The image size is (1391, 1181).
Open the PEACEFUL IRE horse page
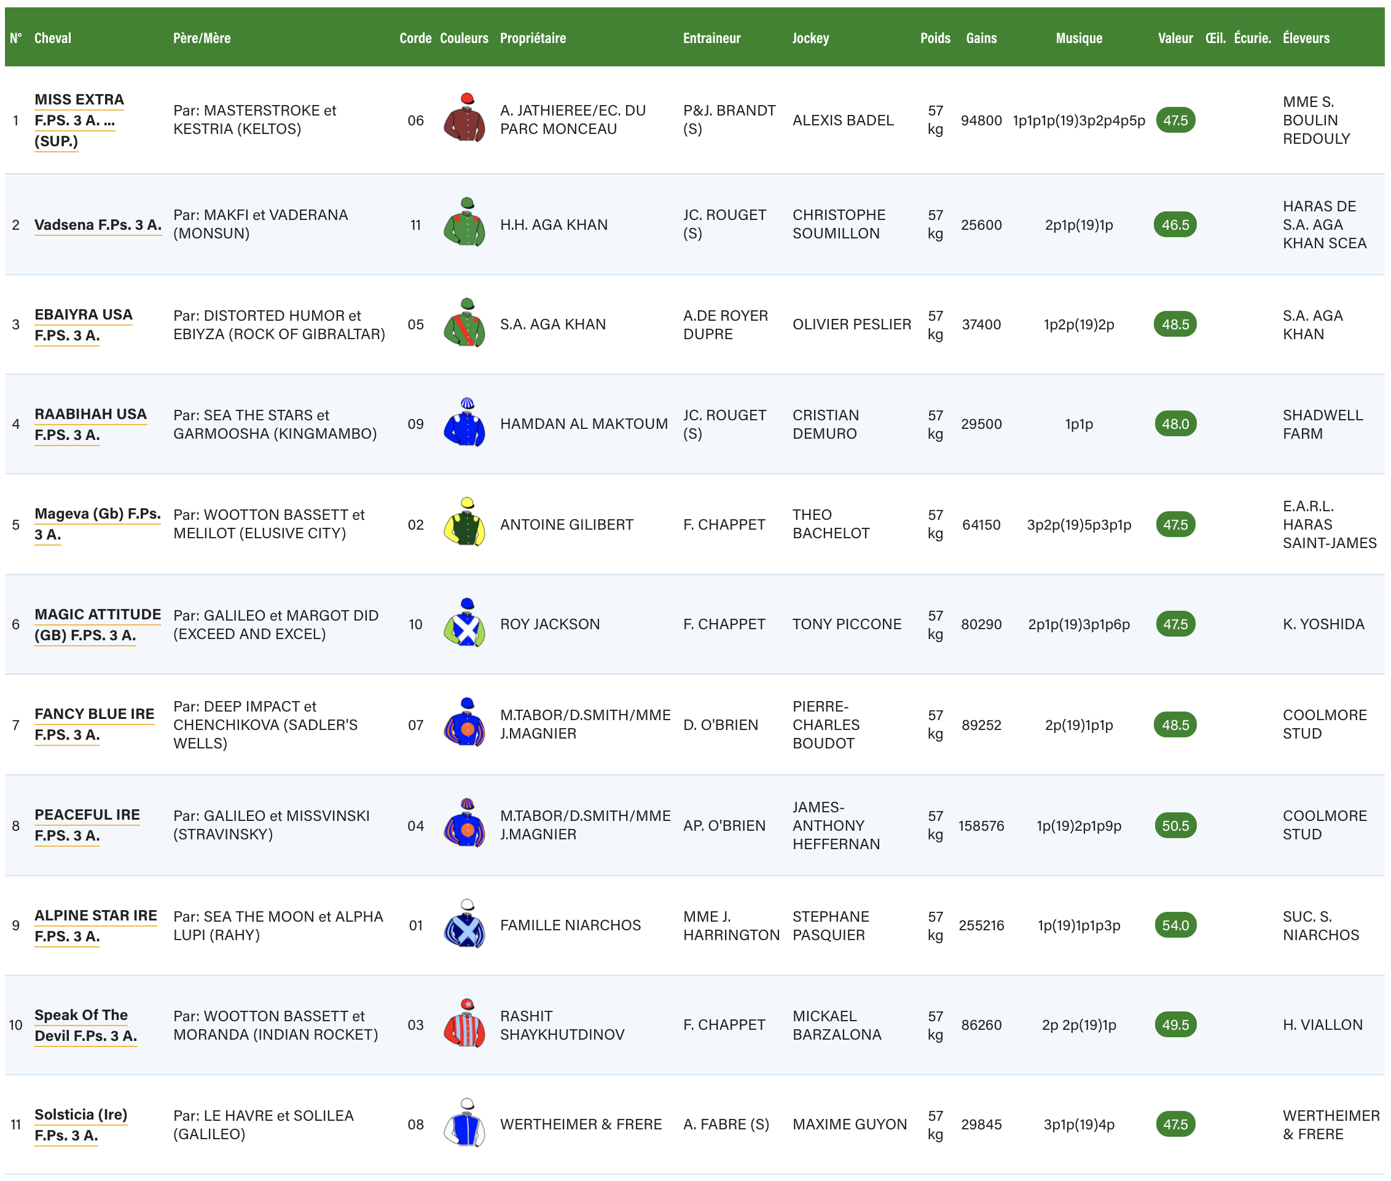pyautogui.click(x=87, y=815)
